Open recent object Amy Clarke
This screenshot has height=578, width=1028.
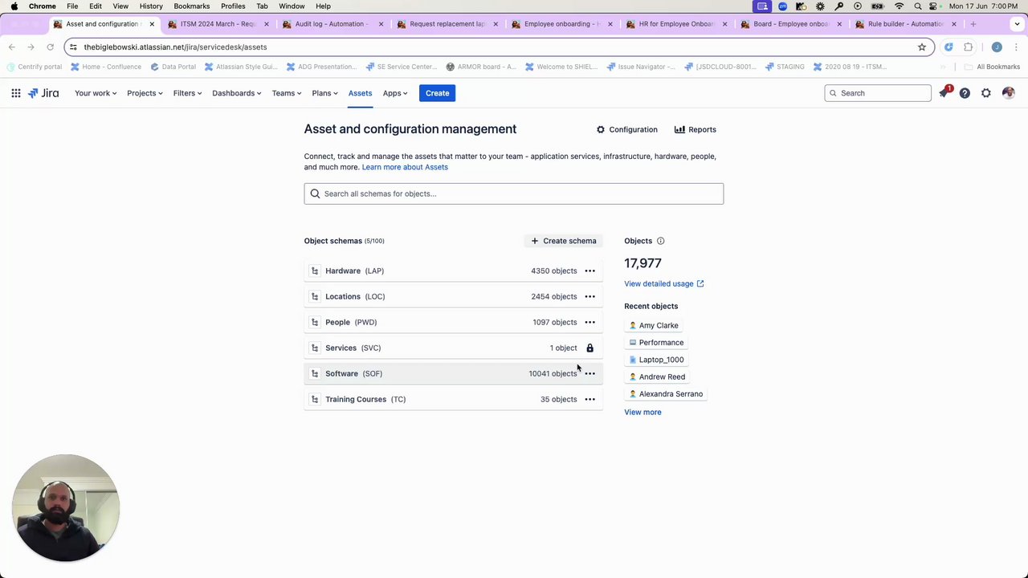654,325
